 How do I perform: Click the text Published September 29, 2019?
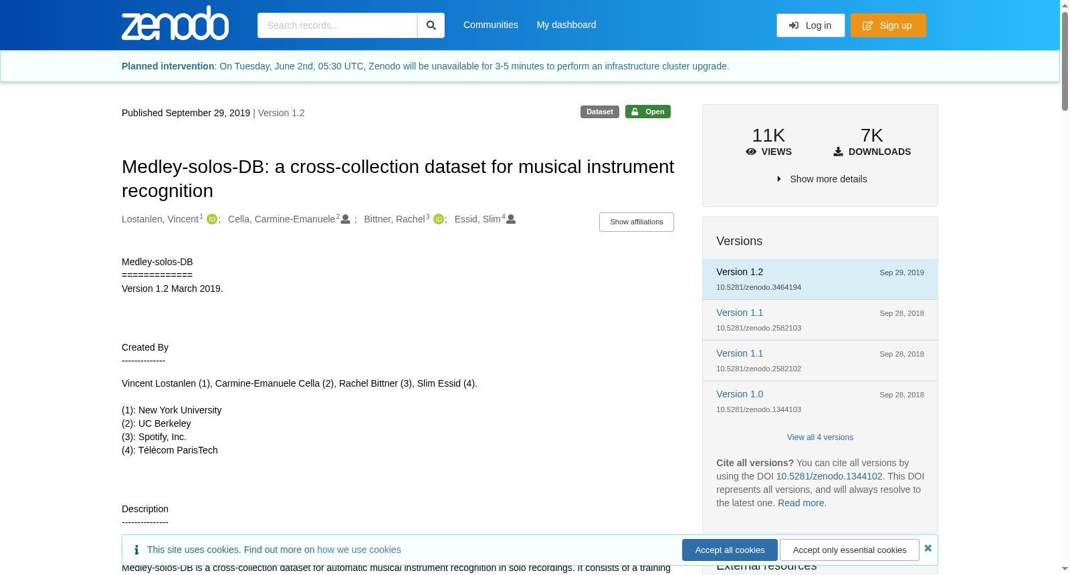pyautogui.click(x=186, y=113)
